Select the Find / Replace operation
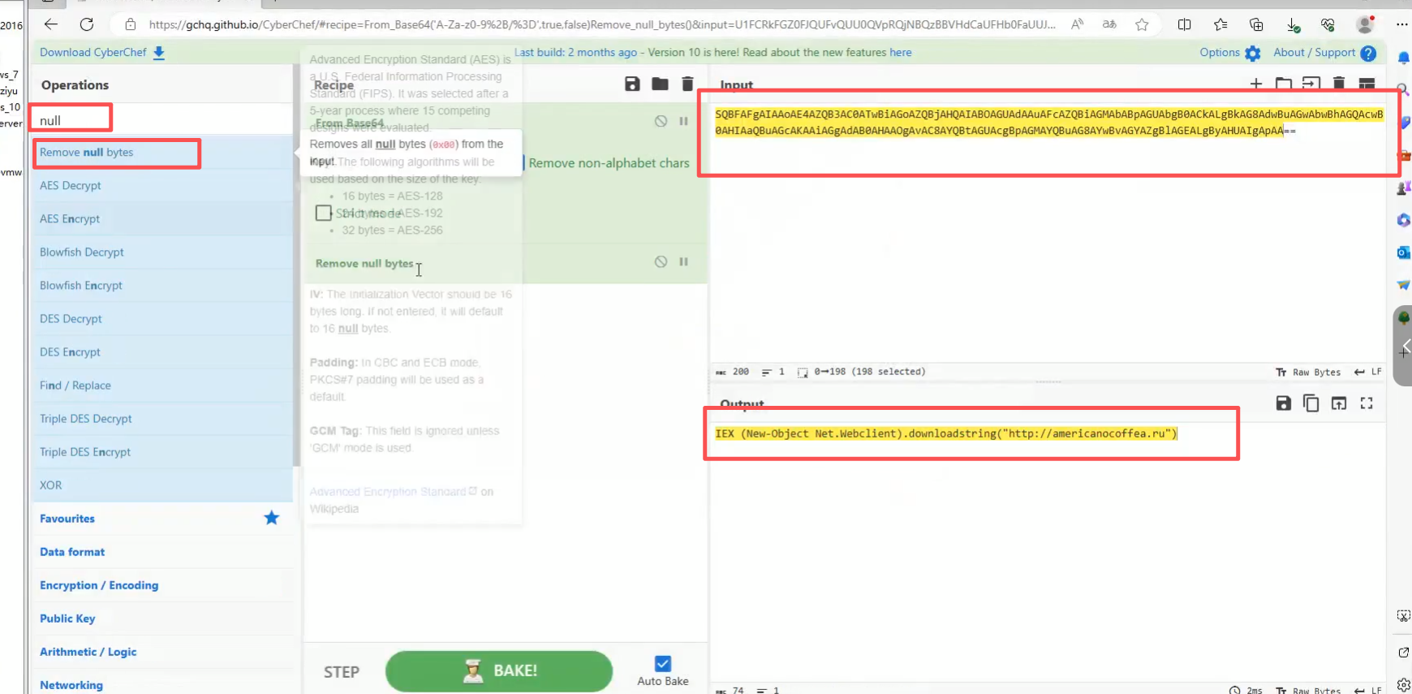 (162, 386)
